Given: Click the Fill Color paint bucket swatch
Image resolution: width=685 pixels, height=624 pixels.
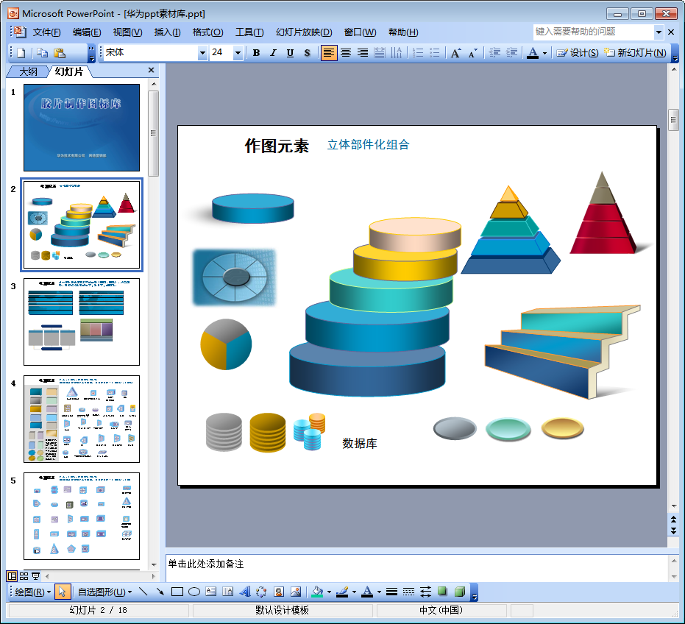Looking at the screenshot, I should coord(317,592).
